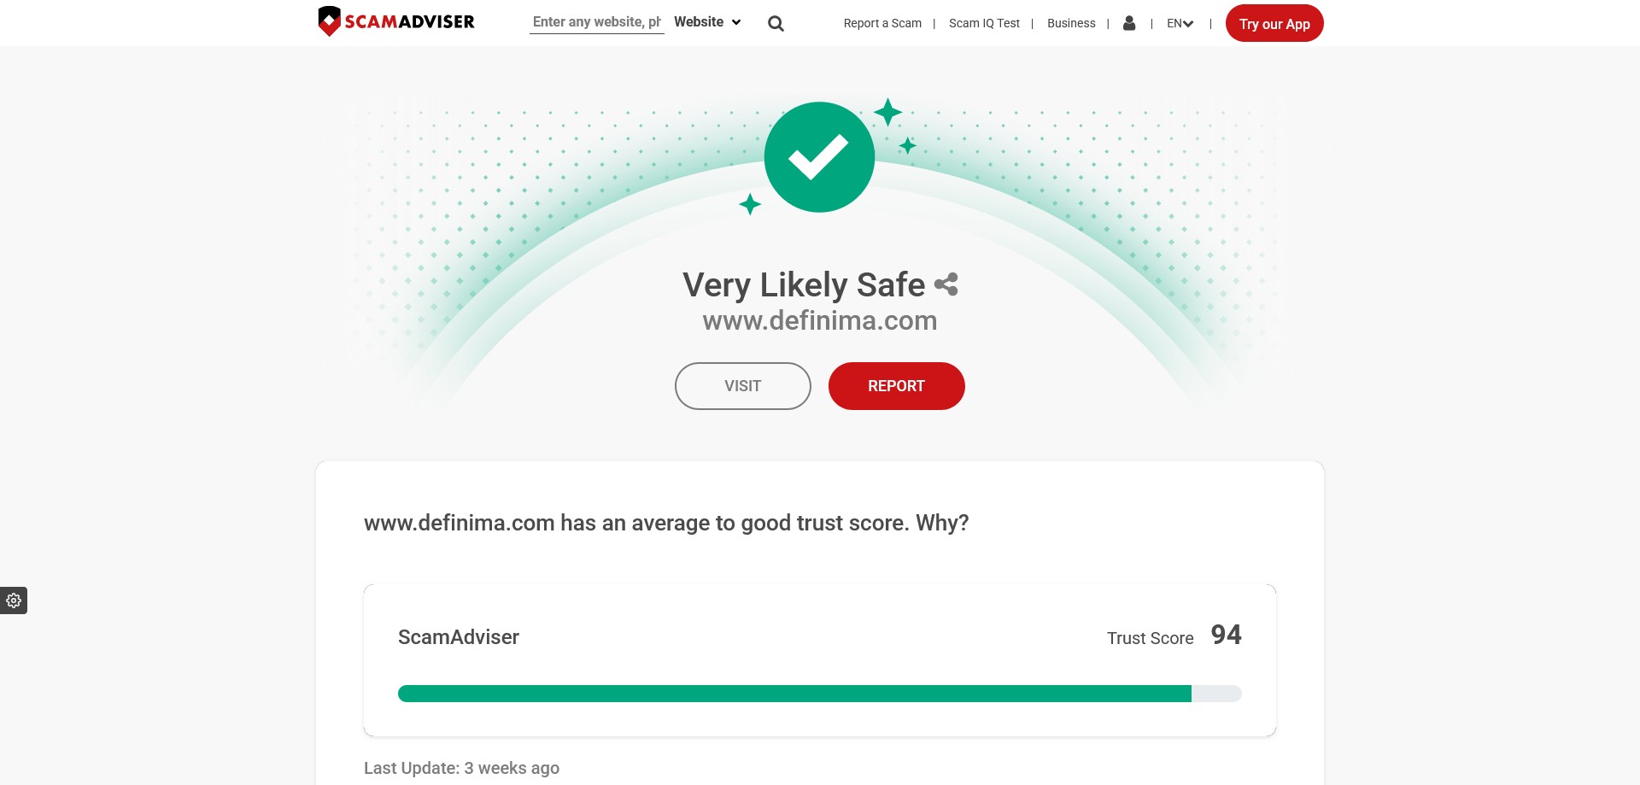
Task: Expand the Website search type dropdown
Action: coord(707,22)
